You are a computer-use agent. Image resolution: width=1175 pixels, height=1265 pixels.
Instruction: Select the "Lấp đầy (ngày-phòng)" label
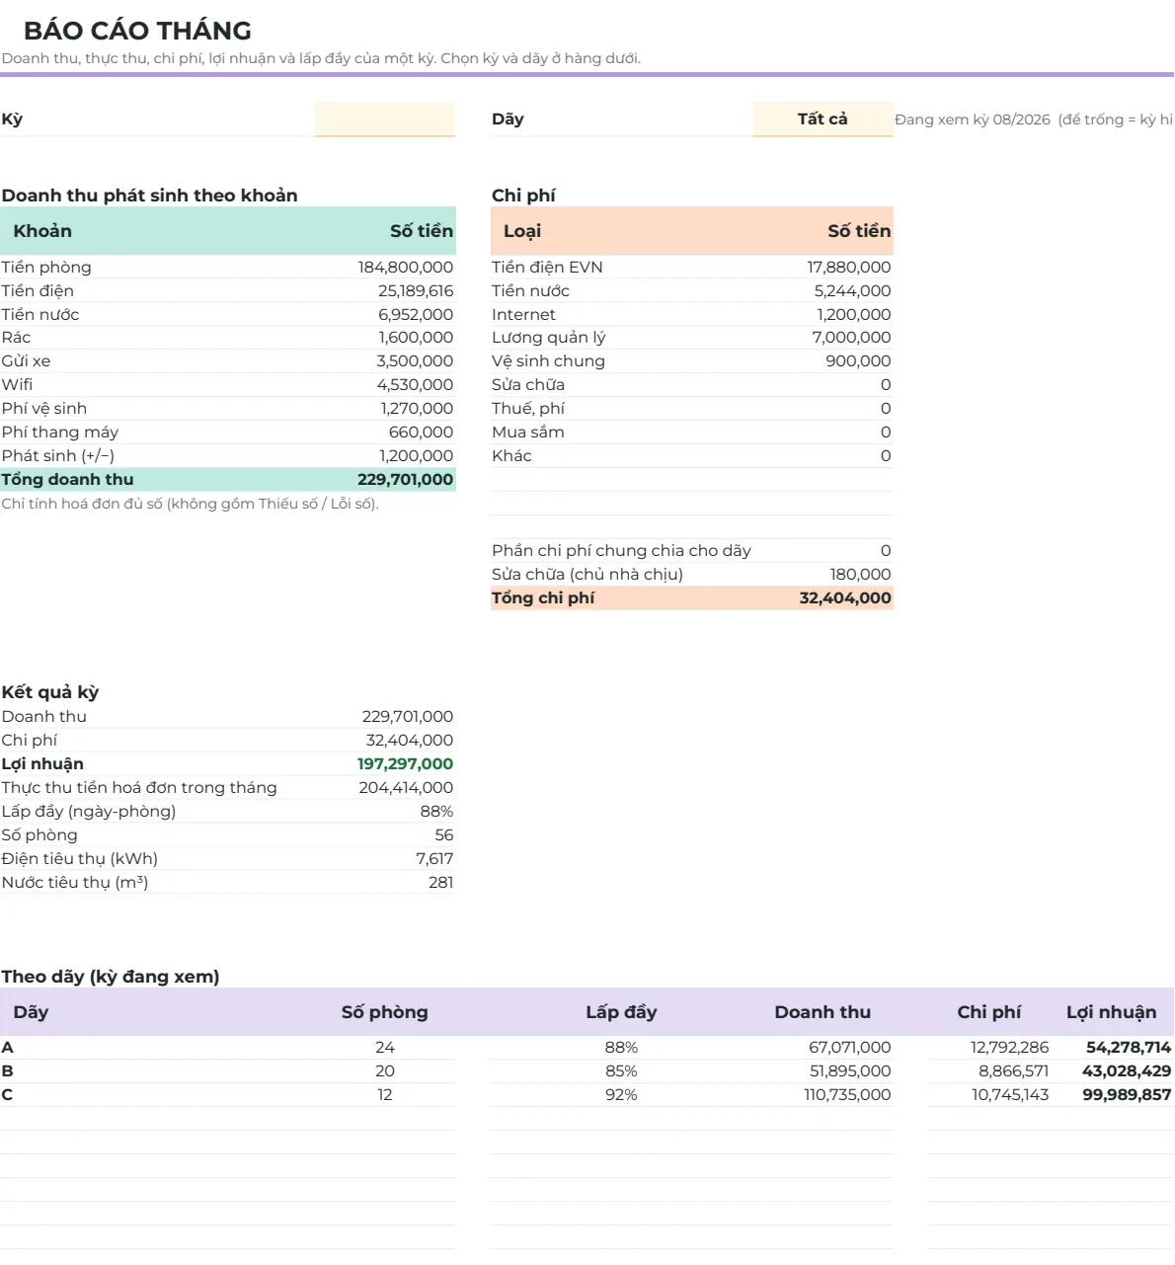(x=89, y=812)
